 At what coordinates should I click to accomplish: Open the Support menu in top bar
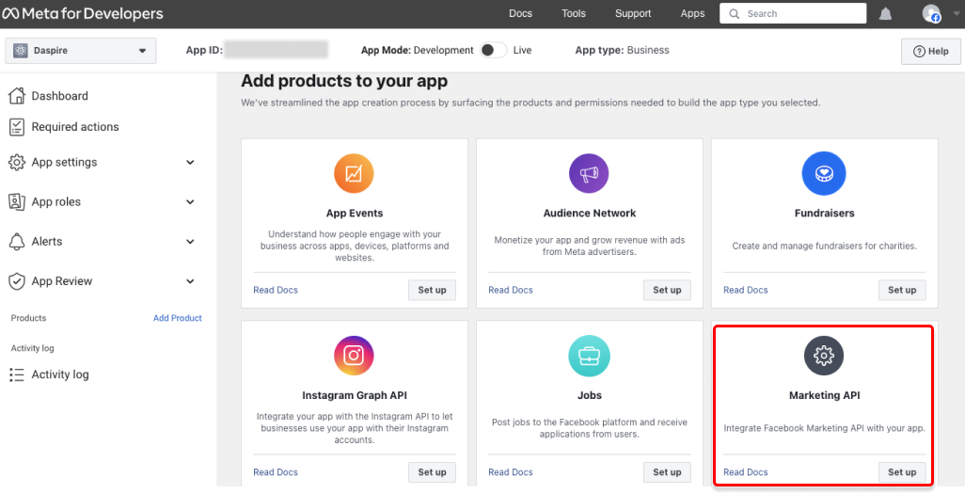pyautogui.click(x=633, y=13)
